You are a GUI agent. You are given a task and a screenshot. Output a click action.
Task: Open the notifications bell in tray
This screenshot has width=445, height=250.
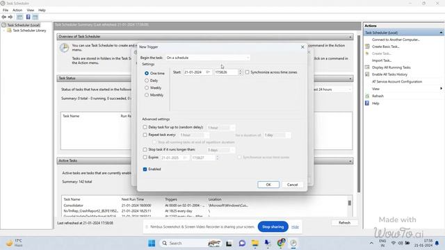click(x=437, y=243)
